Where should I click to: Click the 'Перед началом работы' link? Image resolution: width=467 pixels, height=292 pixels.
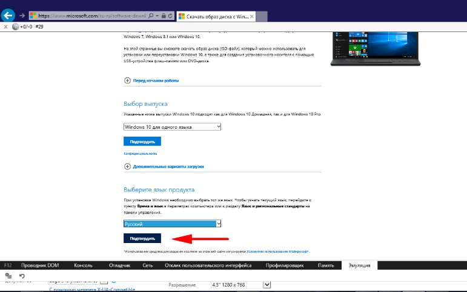(x=156, y=80)
